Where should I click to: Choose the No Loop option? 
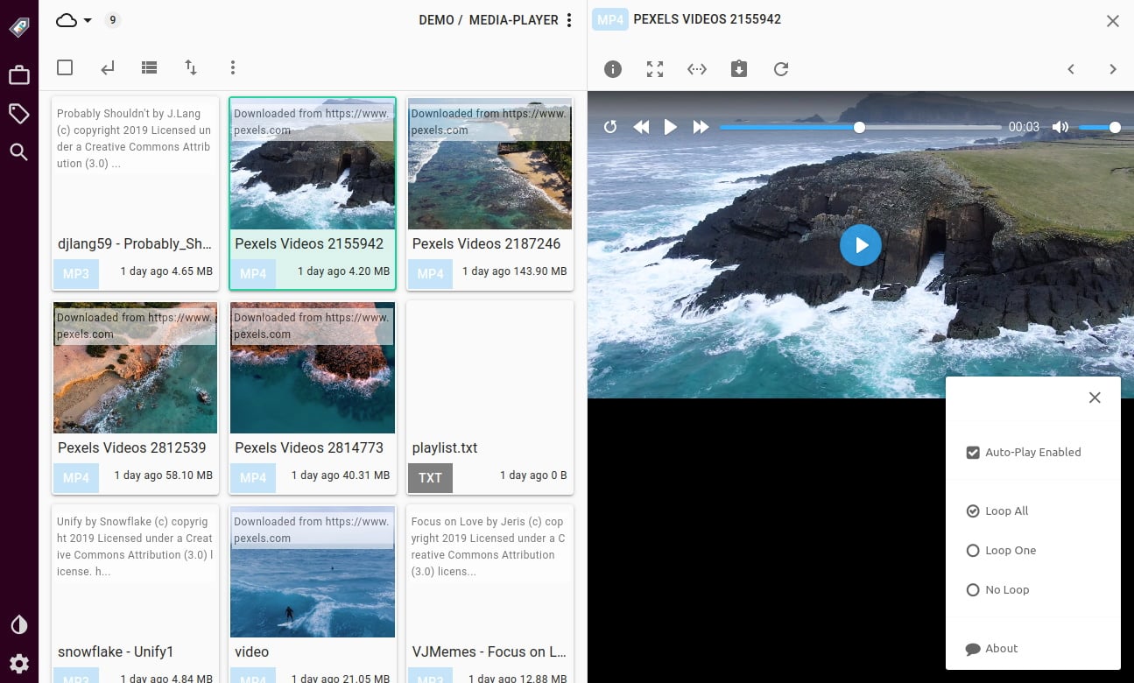973,590
